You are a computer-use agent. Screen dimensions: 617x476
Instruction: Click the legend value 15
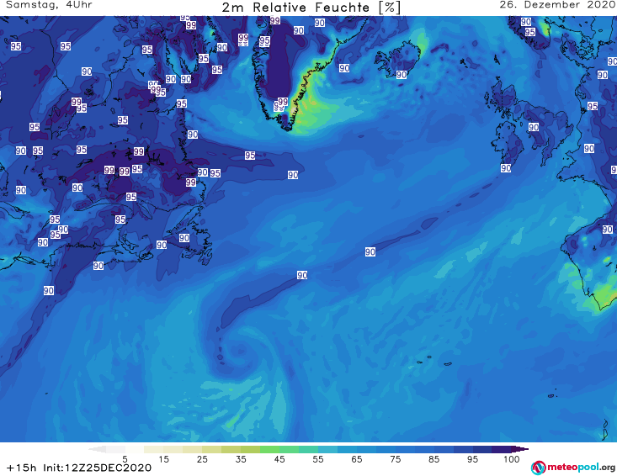click(x=163, y=459)
